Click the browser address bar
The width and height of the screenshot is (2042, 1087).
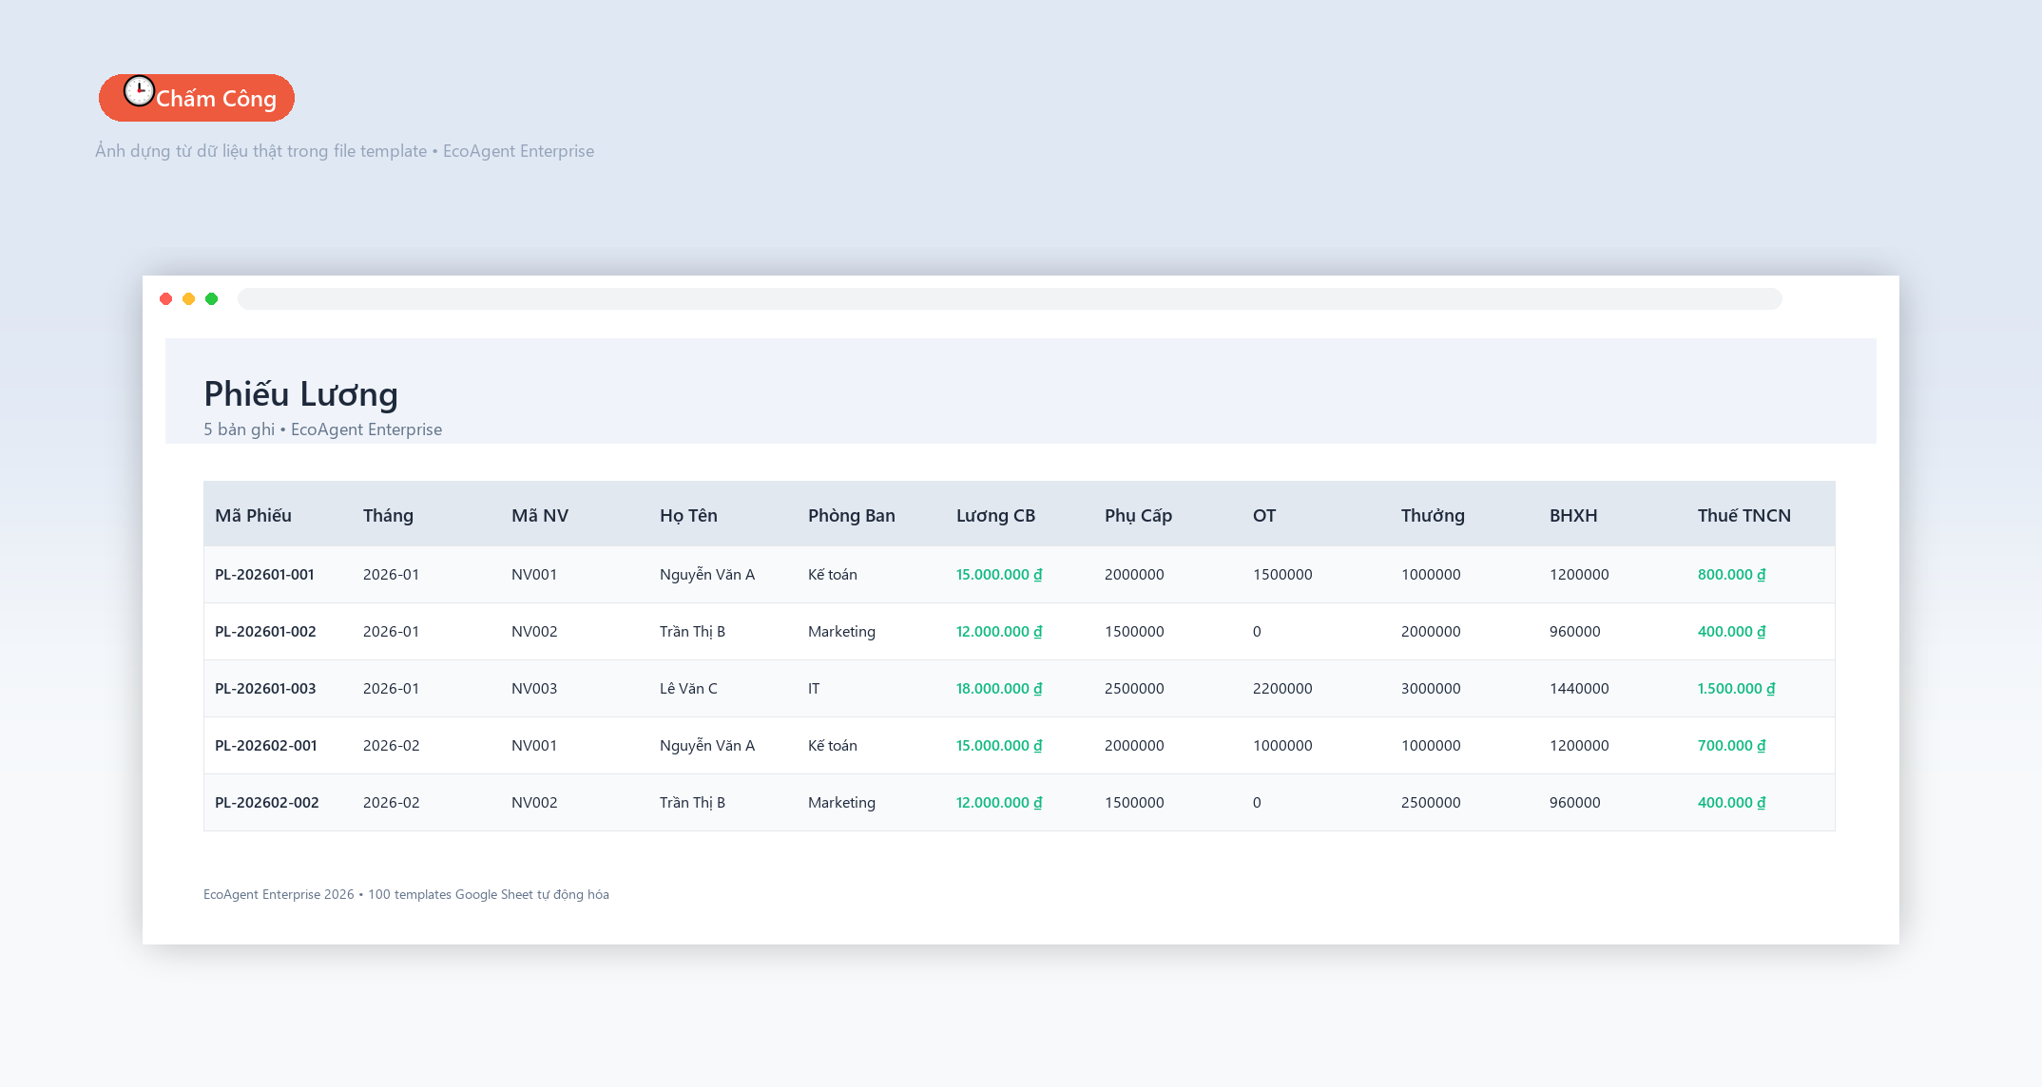pos(1010,299)
